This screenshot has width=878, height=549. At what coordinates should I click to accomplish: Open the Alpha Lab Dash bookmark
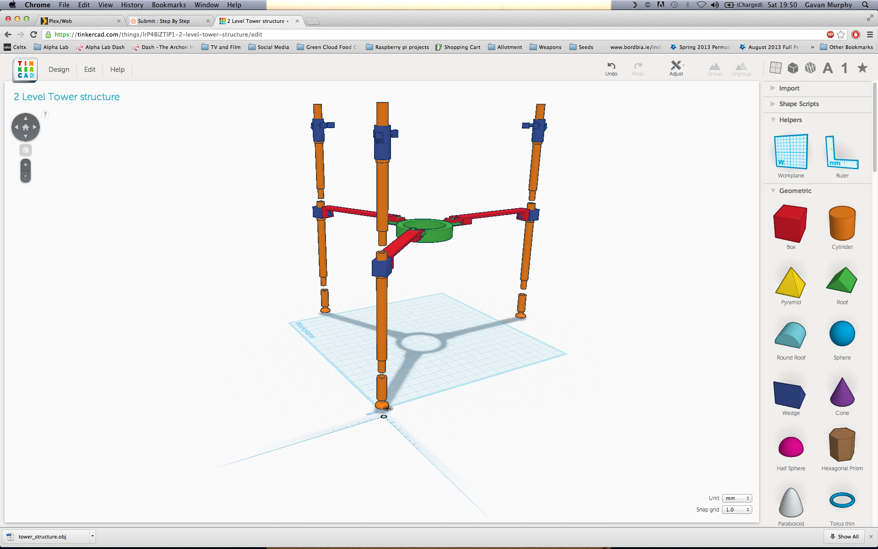(x=100, y=47)
